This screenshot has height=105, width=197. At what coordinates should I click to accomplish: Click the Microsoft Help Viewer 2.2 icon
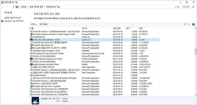[31, 45]
